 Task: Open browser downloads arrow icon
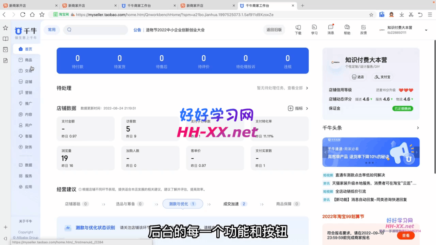point(402,15)
